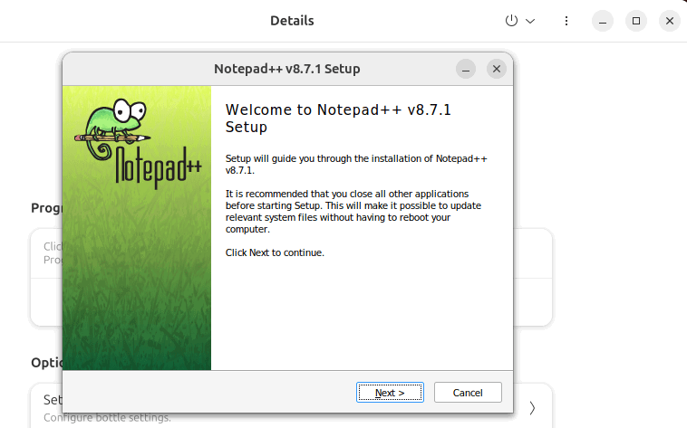Viewport: 687px width, 428px height.
Task: Close the Bottles Details window
Action: [x=669, y=21]
